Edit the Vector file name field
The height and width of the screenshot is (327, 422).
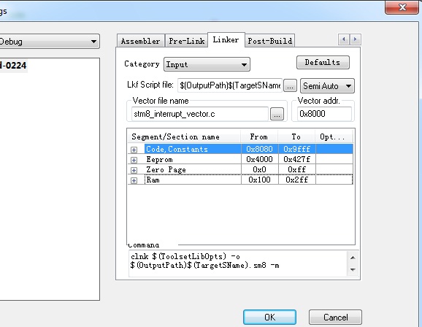(x=200, y=114)
